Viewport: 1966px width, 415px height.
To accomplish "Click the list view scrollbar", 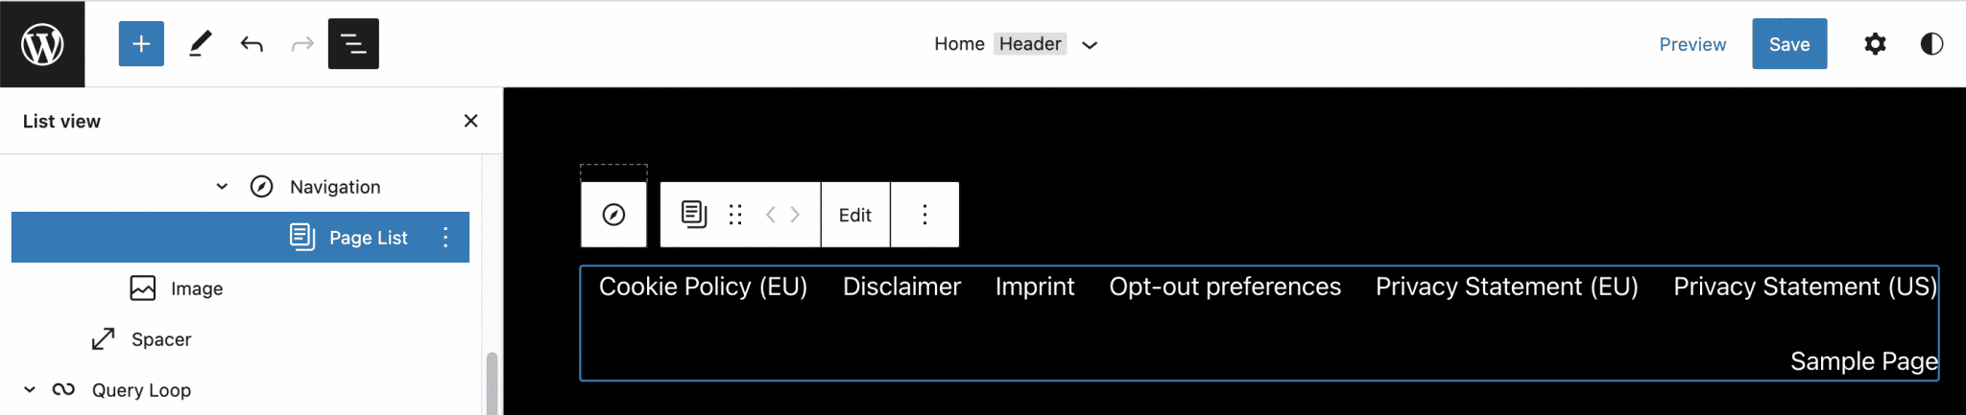I will pos(491,383).
